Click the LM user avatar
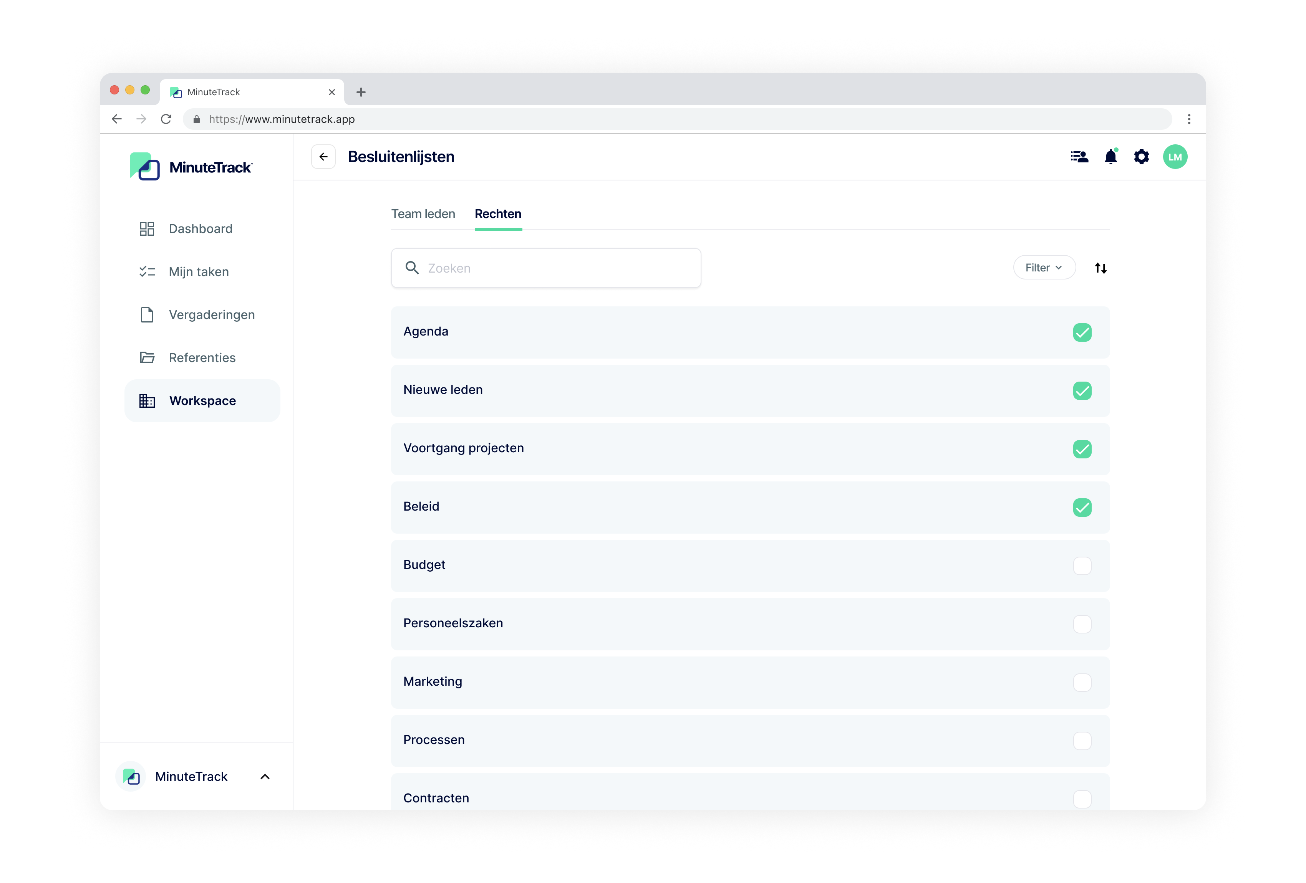 pyautogui.click(x=1175, y=157)
